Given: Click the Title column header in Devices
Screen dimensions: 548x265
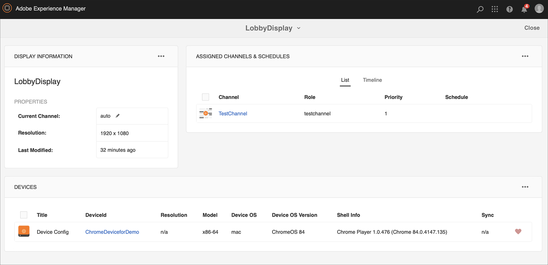Looking at the screenshot, I should pyautogui.click(x=42, y=215).
